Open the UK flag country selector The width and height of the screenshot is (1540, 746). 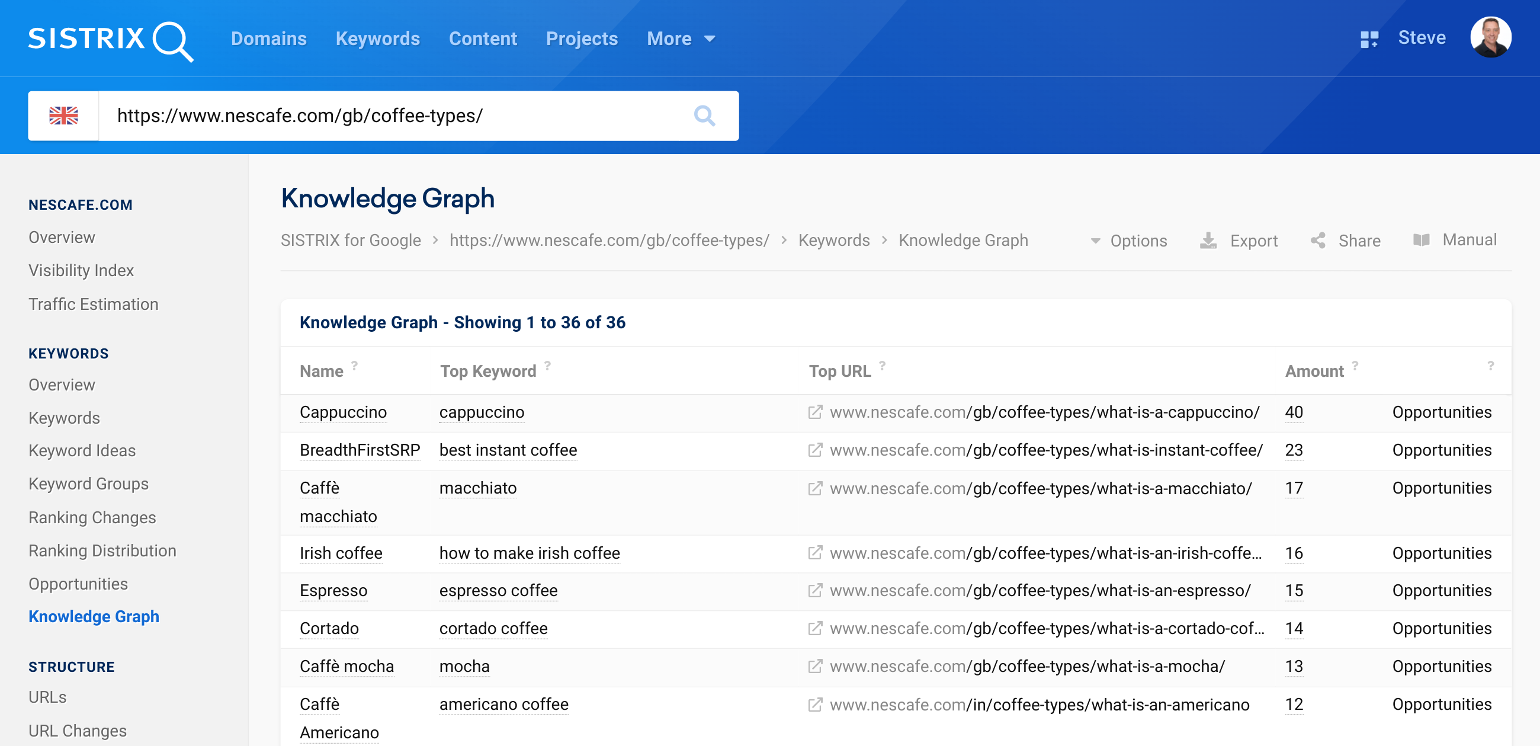pos(63,116)
